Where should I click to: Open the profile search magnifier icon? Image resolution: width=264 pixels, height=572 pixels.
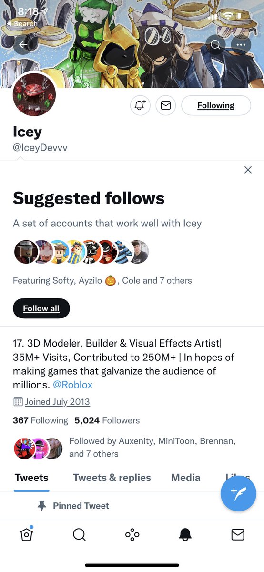click(215, 45)
